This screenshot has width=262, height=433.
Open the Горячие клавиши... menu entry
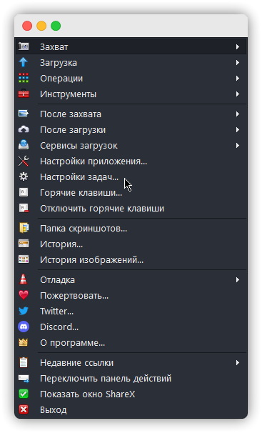(81, 192)
